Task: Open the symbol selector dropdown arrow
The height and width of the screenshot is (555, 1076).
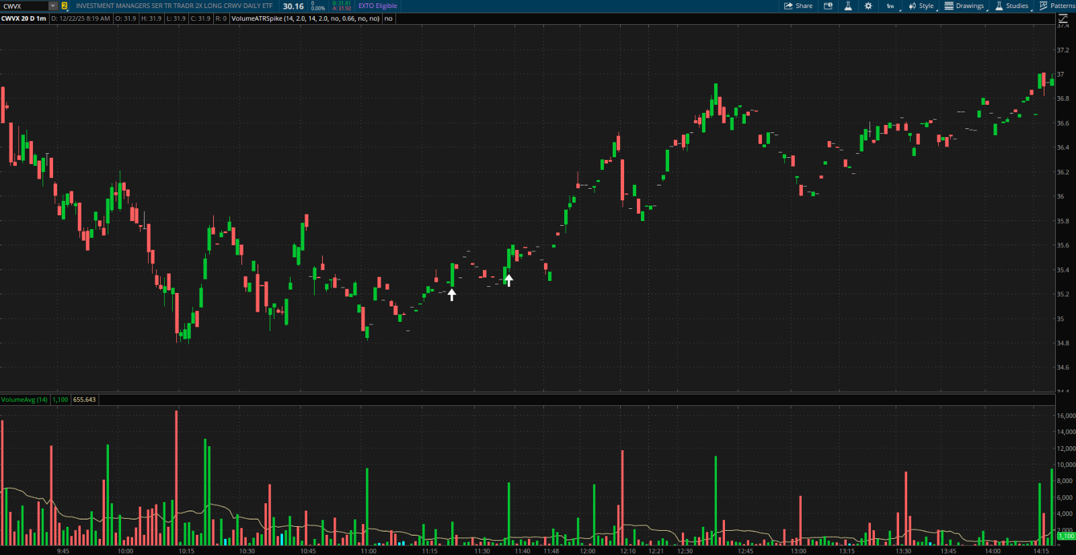Action: tap(53, 6)
